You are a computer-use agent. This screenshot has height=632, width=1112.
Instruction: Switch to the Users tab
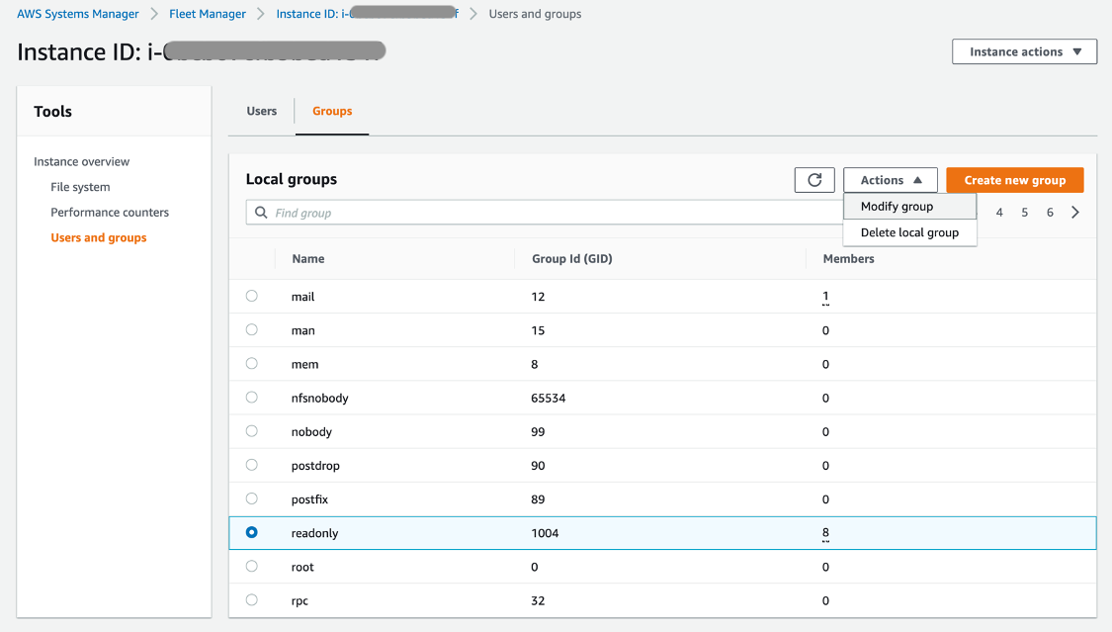261,111
